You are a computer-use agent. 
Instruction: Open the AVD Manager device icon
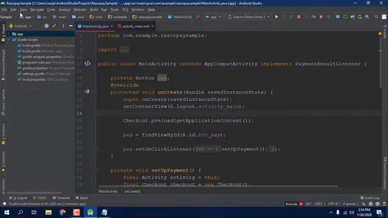[360, 17]
